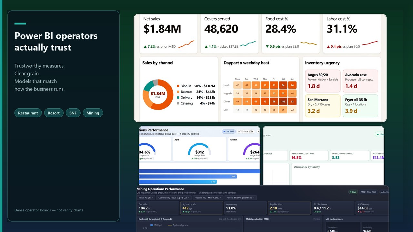
Task: Click the Catering grey legend swatch
Action: (x=178, y=103)
